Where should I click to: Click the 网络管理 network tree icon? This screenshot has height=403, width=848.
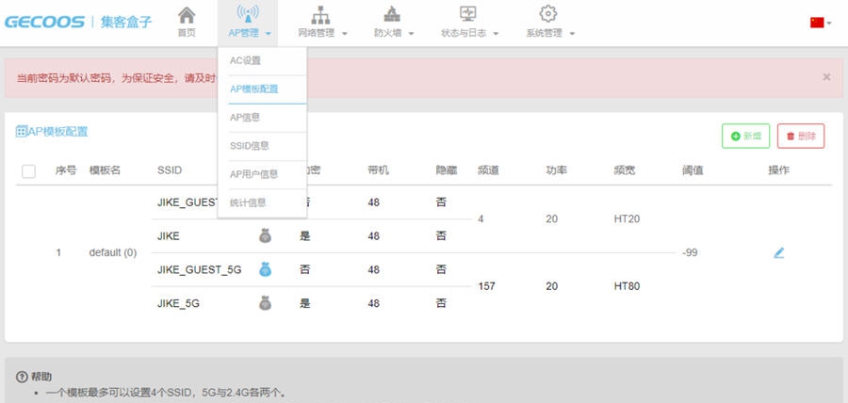[320, 14]
